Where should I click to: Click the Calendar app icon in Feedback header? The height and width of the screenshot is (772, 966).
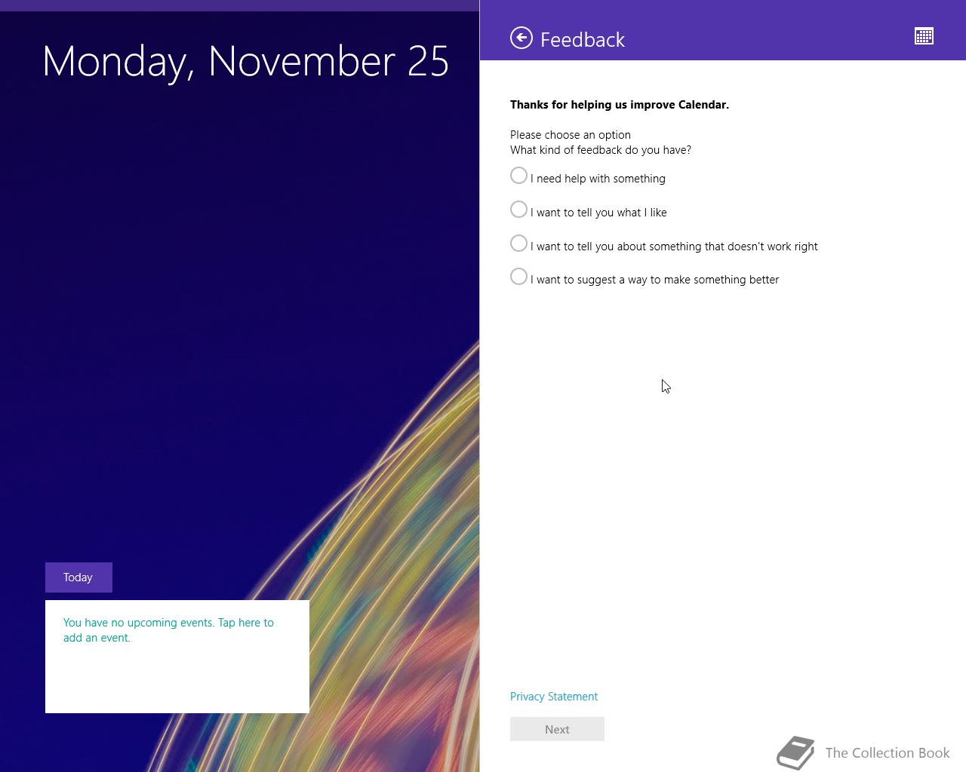(x=924, y=36)
